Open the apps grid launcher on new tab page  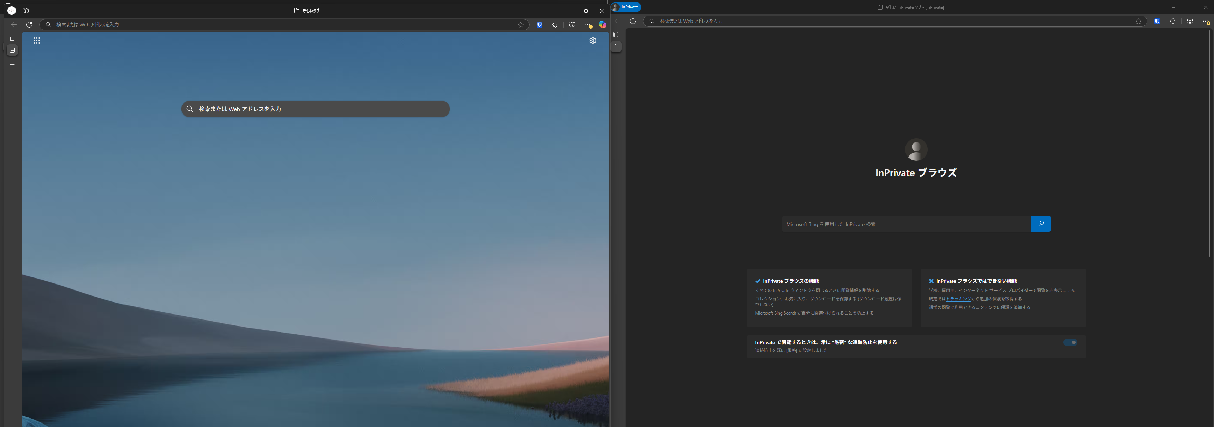(x=37, y=41)
